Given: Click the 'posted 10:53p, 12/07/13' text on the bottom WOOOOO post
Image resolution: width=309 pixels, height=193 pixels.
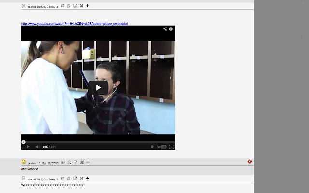Looking at the screenshot, I should [43, 179].
